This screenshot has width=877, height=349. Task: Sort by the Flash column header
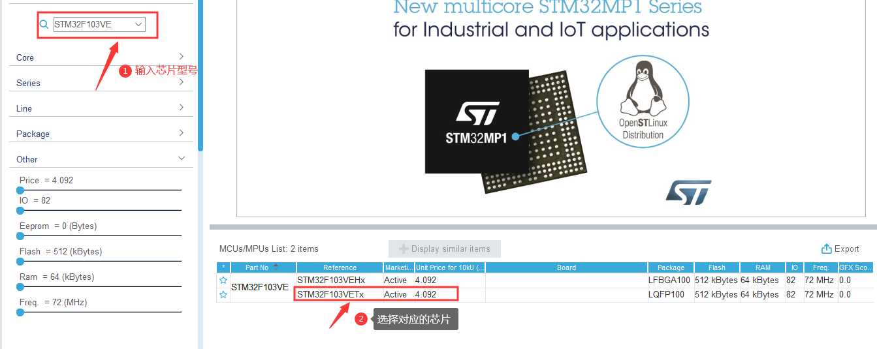pos(716,267)
